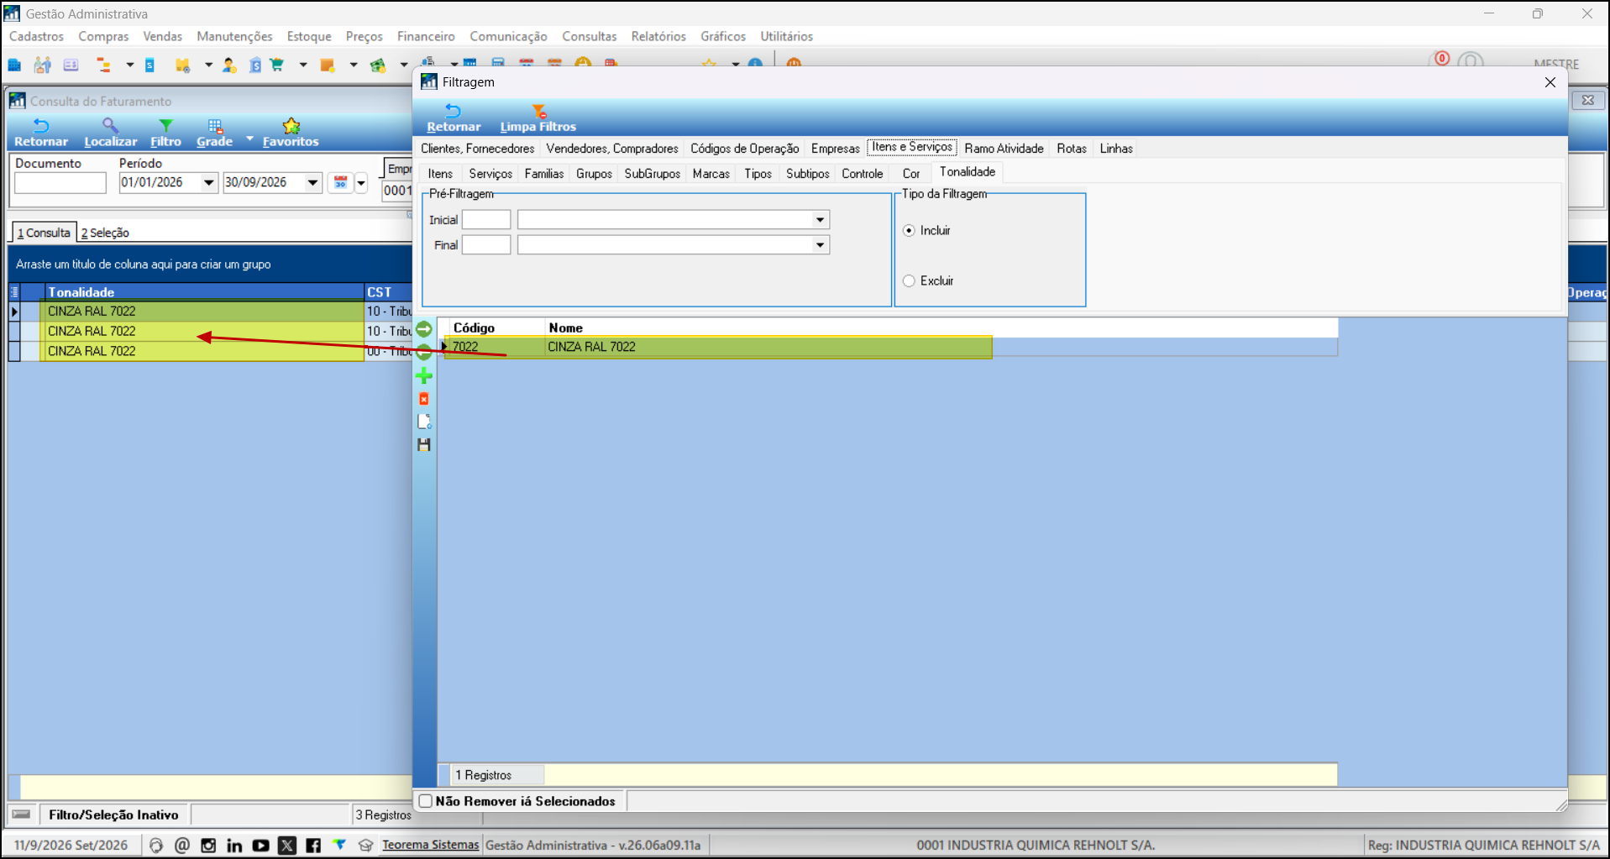This screenshot has height=859, width=1610.
Task: Switch to the Clientes, Fornecedores tab
Action: point(477,149)
